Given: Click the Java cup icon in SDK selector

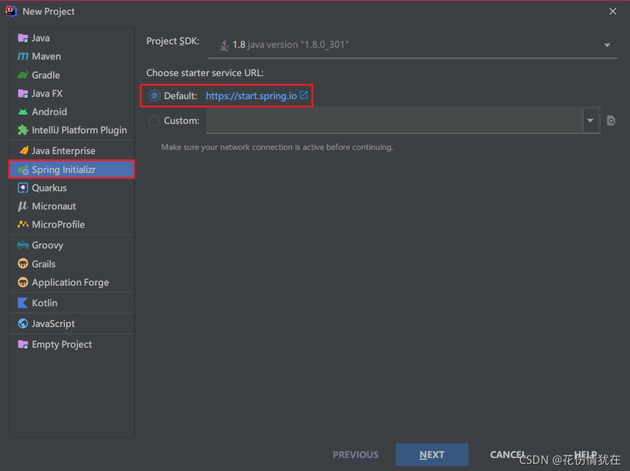Looking at the screenshot, I should tap(224, 45).
